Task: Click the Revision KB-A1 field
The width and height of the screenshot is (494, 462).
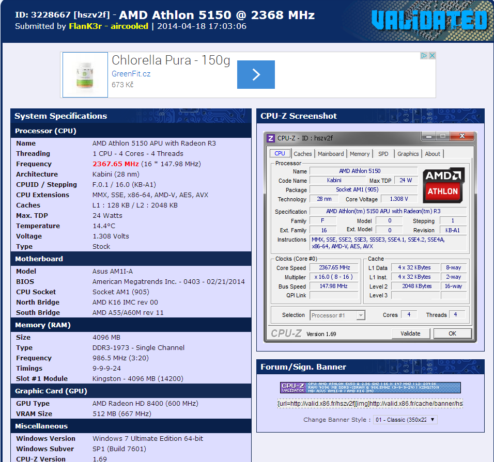Action: [x=453, y=230]
